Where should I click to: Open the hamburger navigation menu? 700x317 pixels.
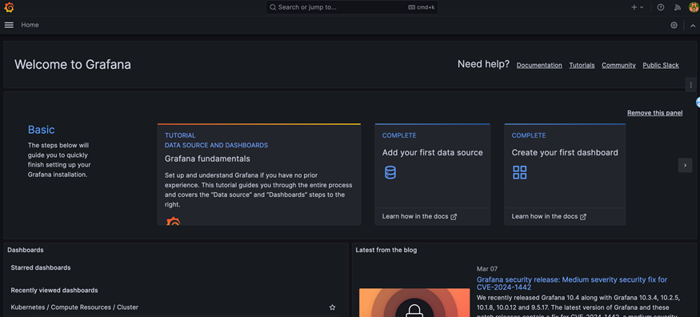click(9, 25)
